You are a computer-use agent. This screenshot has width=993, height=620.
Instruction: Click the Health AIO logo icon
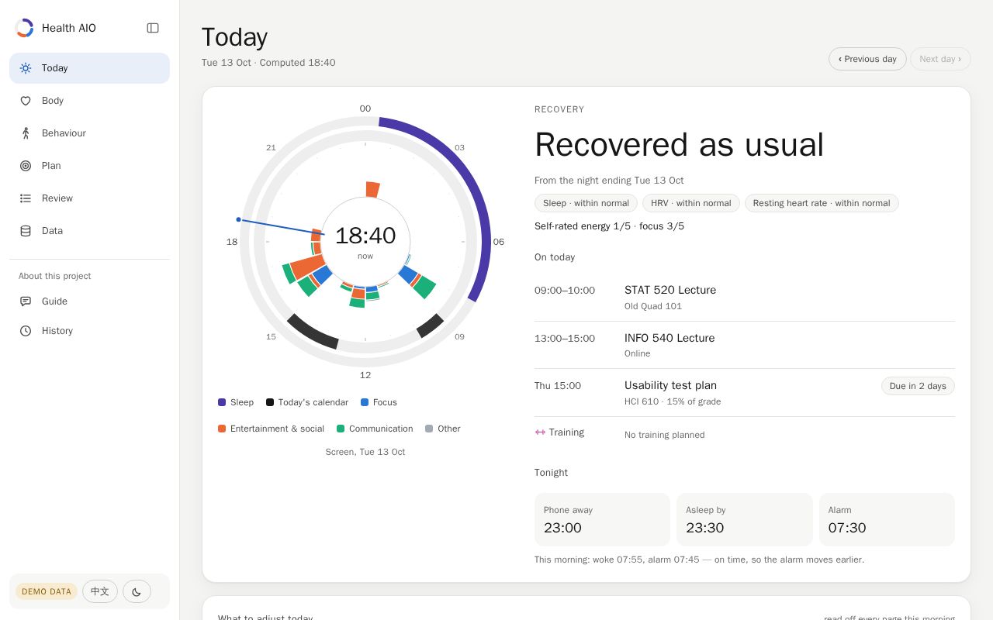coord(25,28)
